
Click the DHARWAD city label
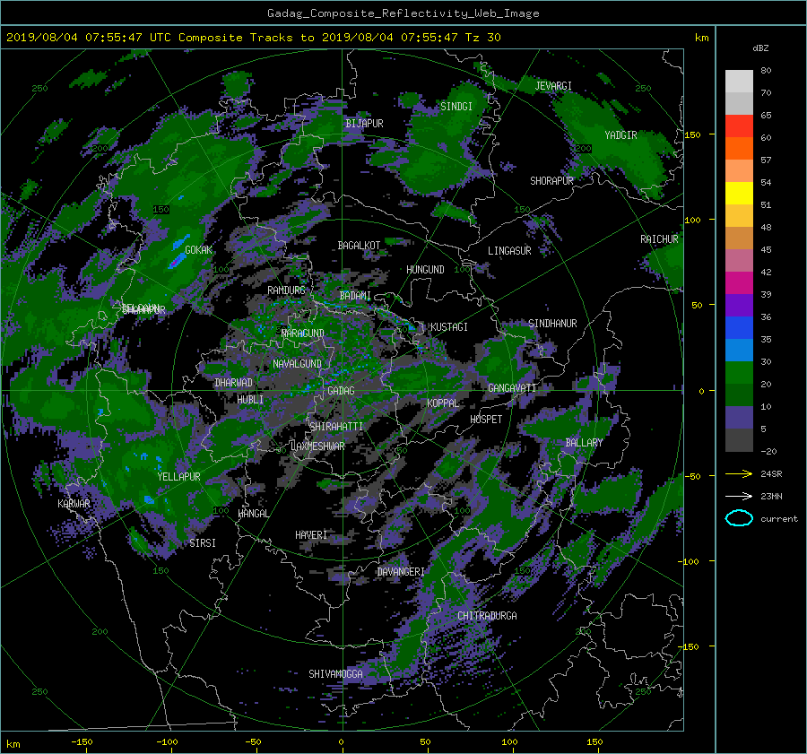click(x=233, y=383)
